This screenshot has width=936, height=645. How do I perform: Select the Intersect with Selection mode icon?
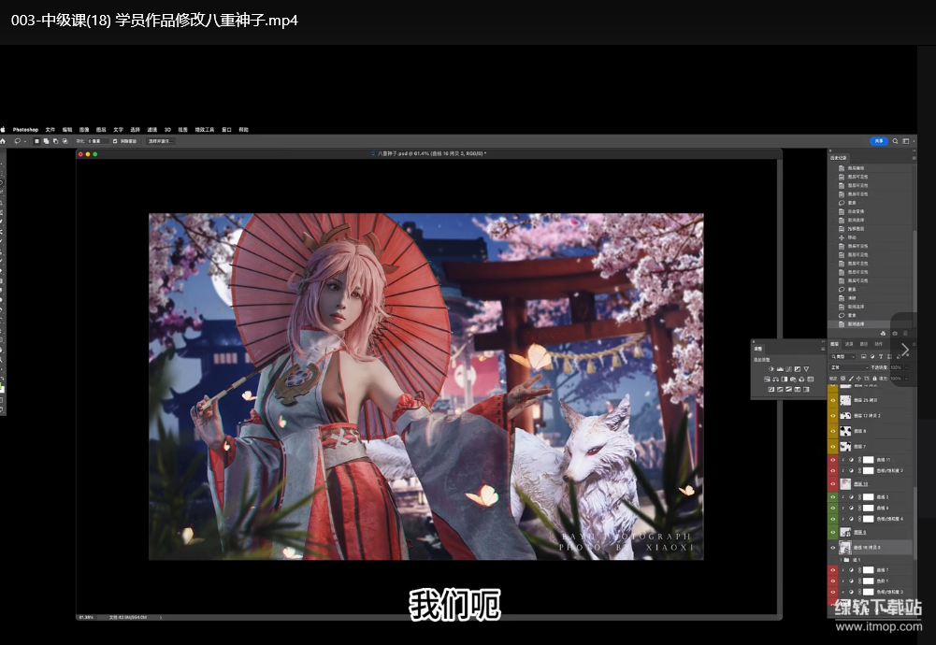[x=65, y=141]
